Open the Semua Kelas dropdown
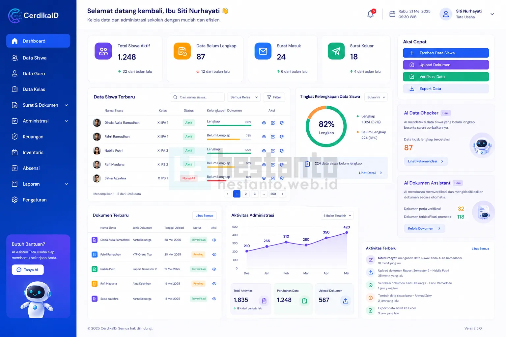 [x=244, y=97]
